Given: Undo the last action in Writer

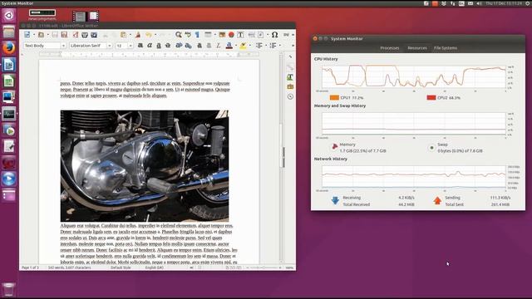Looking at the screenshot, I should pos(149,35).
